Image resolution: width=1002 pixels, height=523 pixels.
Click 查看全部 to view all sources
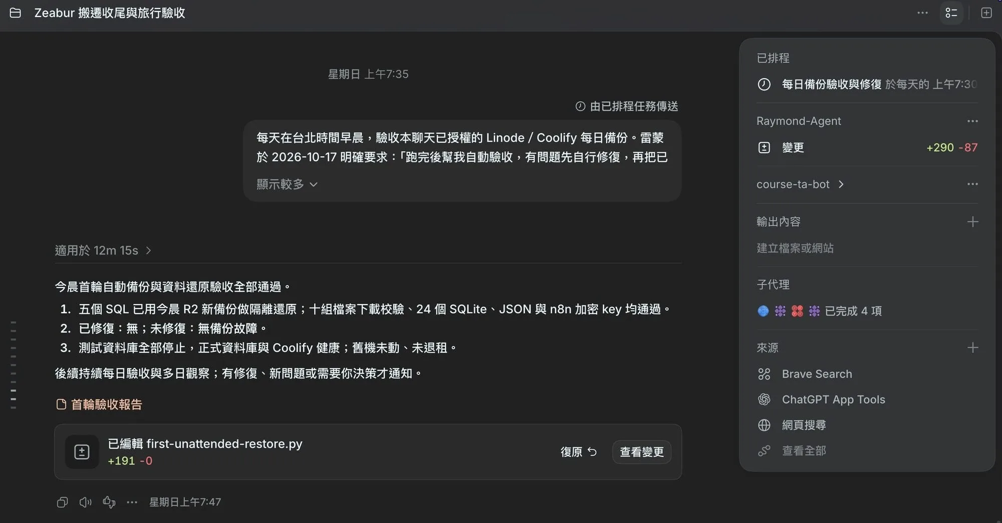click(804, 451)
